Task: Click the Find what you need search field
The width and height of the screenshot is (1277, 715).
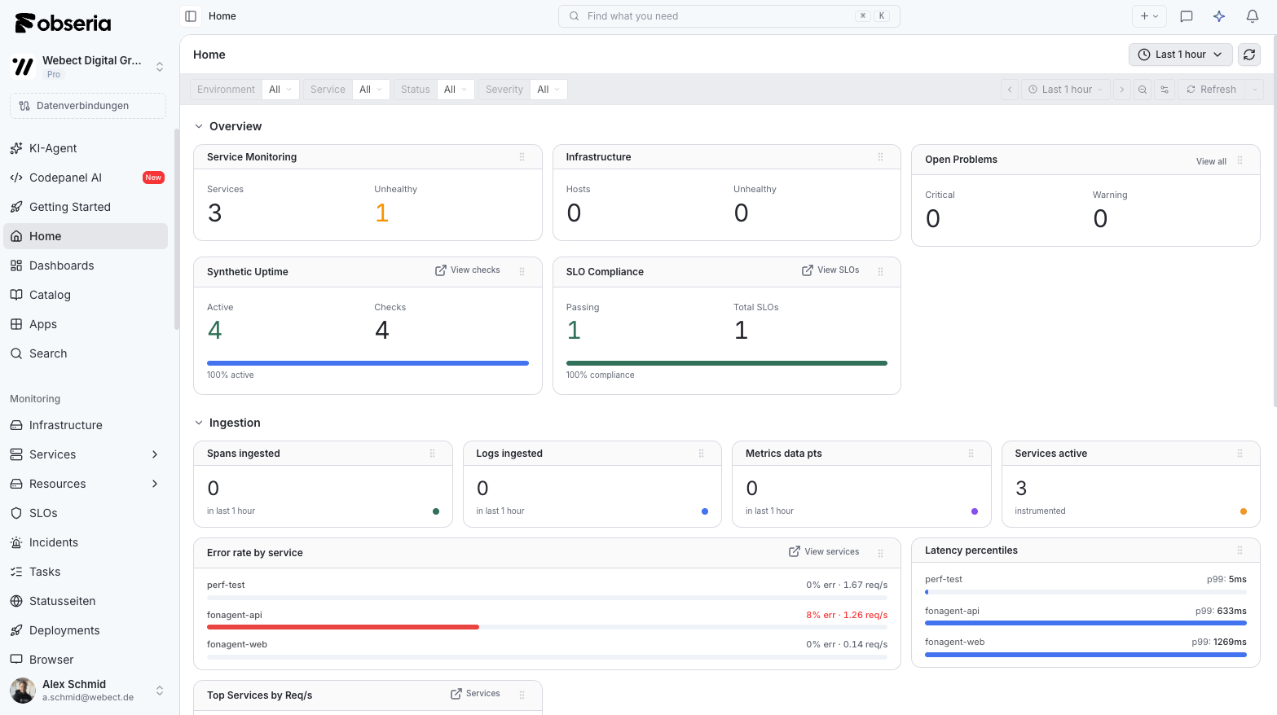Action: [729, 16]
